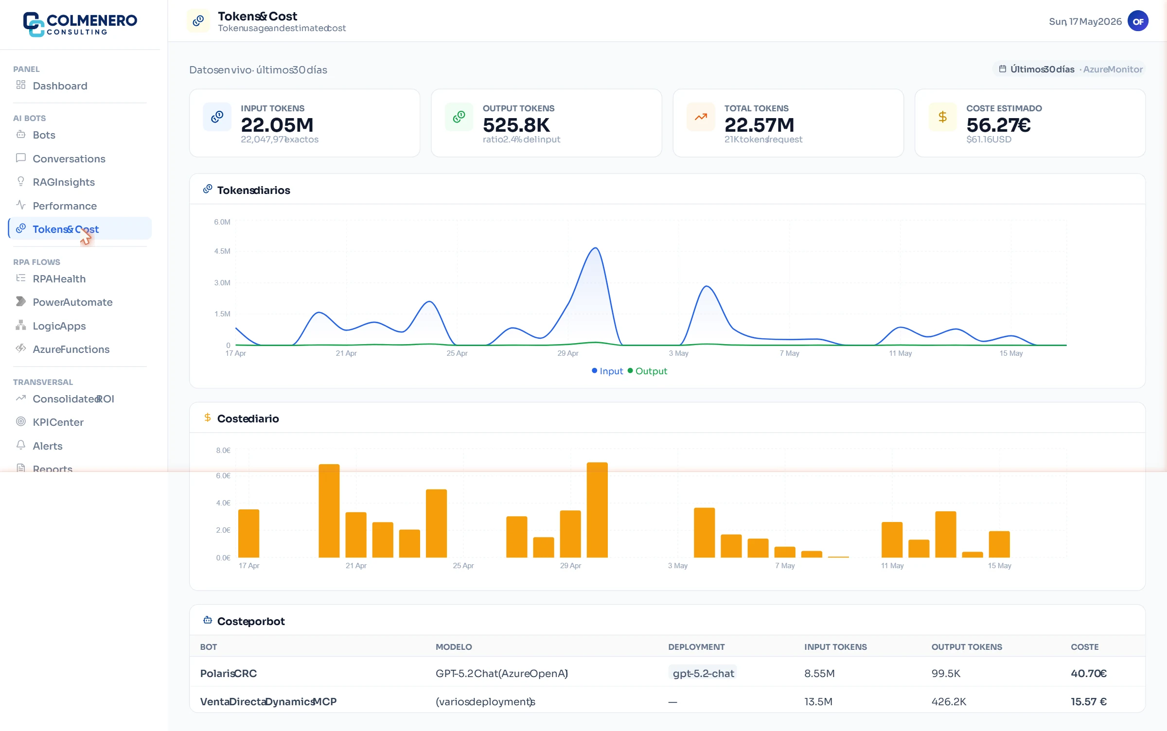This screenshot has width=1167, height=731.
Task: Open the Alerts page
Action: coord(80,446)
